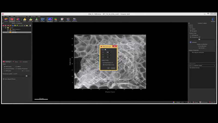Click the Store toolbar icon
Image resolution: width=218 pixels, height=123 pixels.
pos(25,20)
